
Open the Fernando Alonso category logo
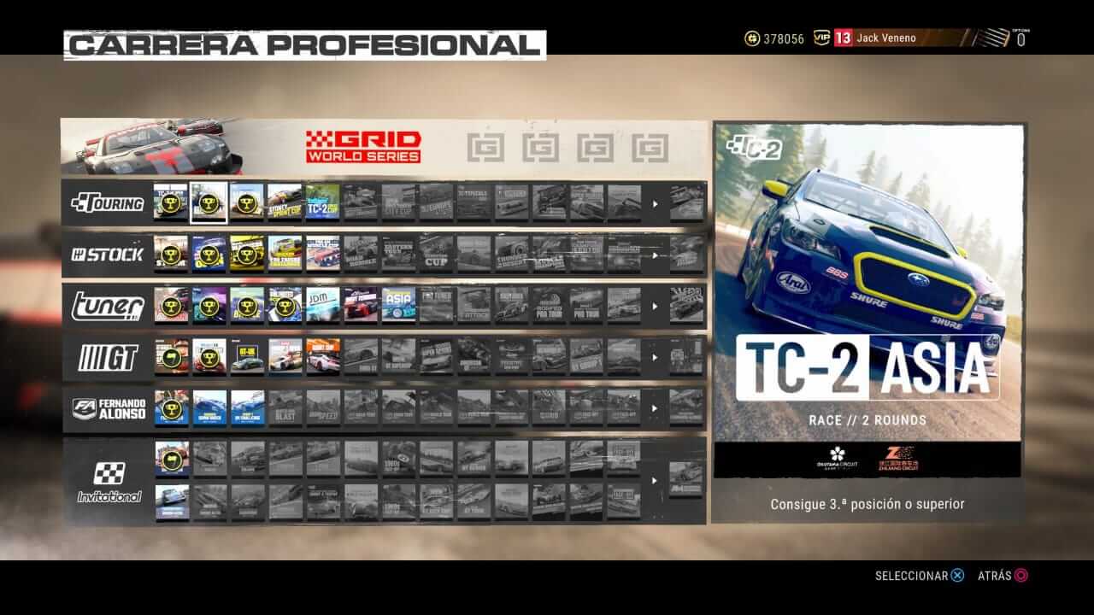tap(107, 408)
